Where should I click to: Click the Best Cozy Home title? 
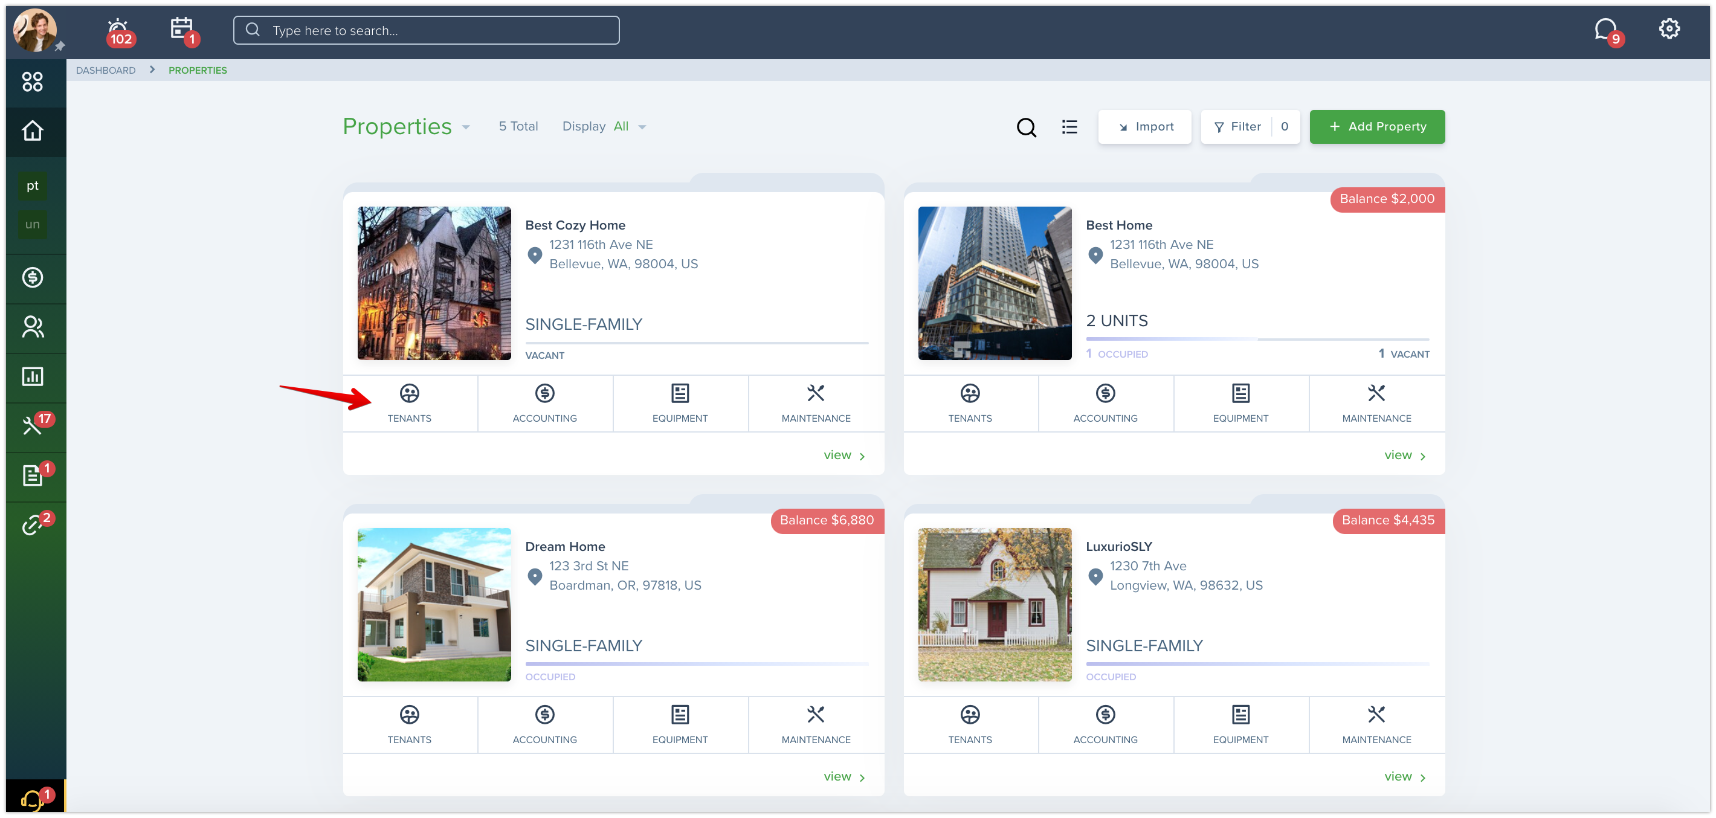tap(575, 225)
